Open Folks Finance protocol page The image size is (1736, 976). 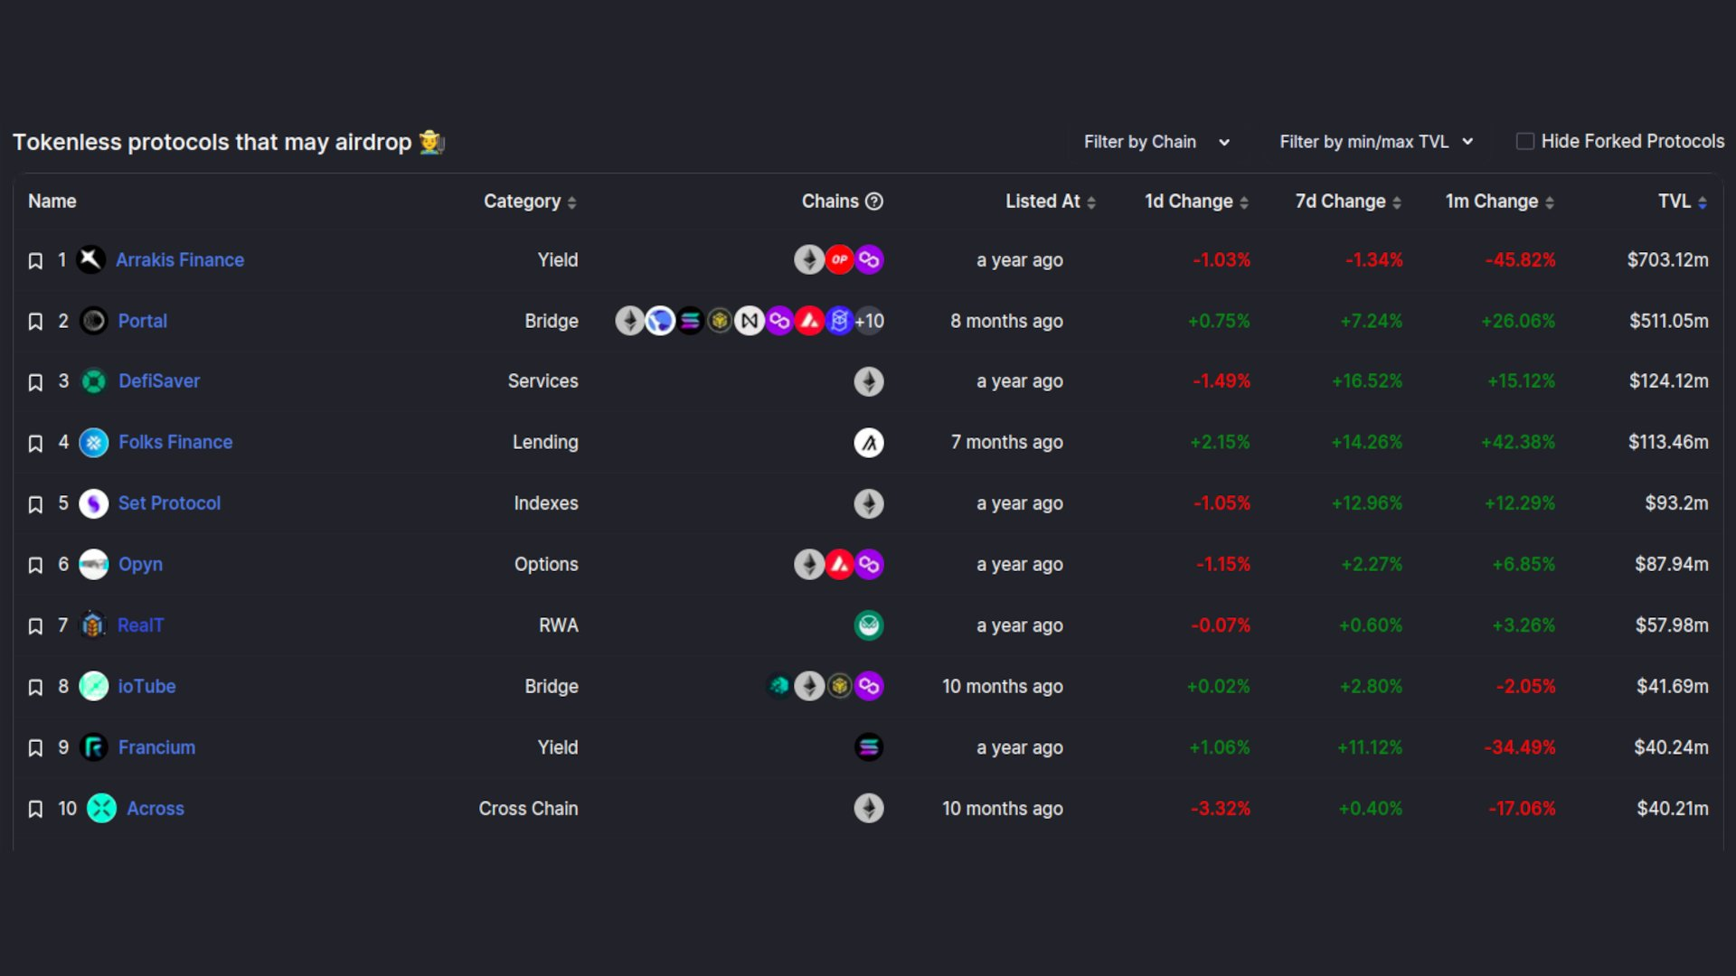(x=175, y=442)
